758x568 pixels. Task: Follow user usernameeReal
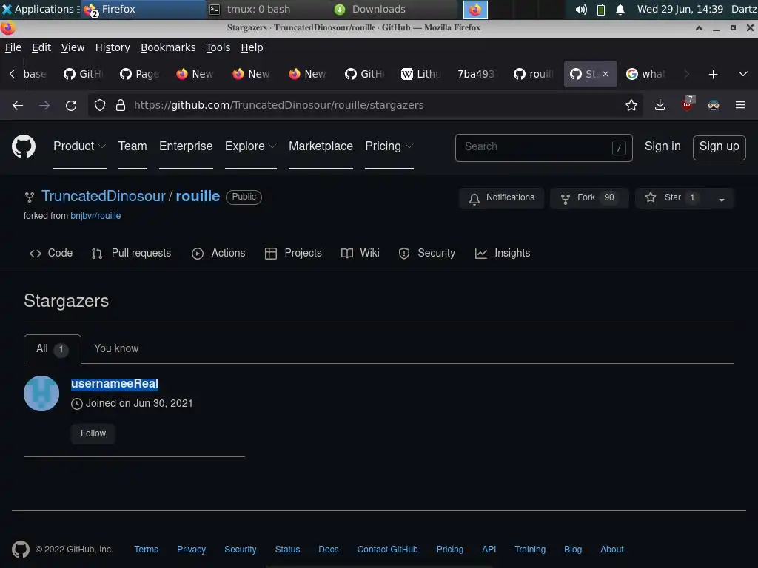[93, 433]
